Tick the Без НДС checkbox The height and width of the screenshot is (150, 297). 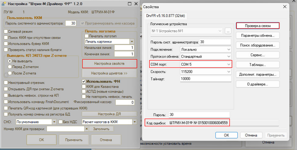tap(61, 122)
